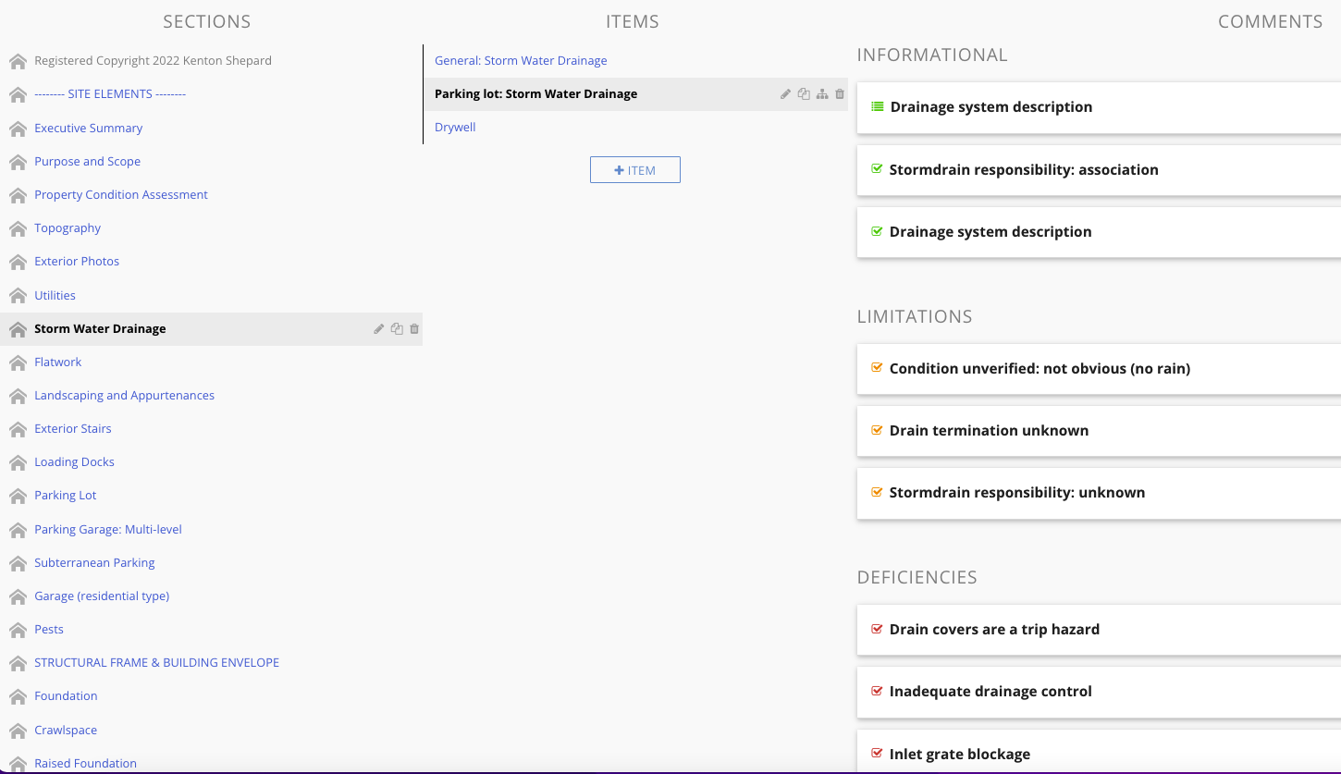
Task: Toggle Inadequate drainage control checkbox
Action: 878,691
